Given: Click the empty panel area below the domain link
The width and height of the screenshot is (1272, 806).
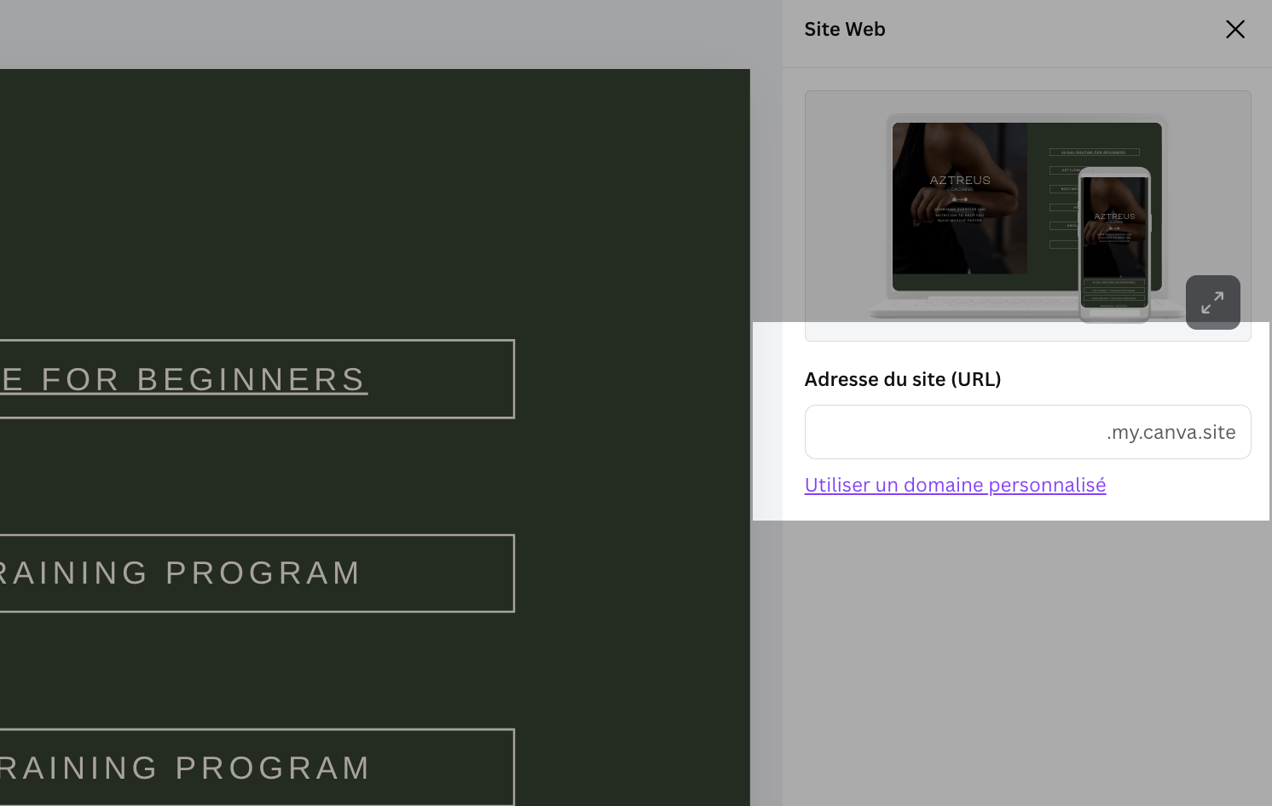Looking at the screenshot, I should [1027, 663].
